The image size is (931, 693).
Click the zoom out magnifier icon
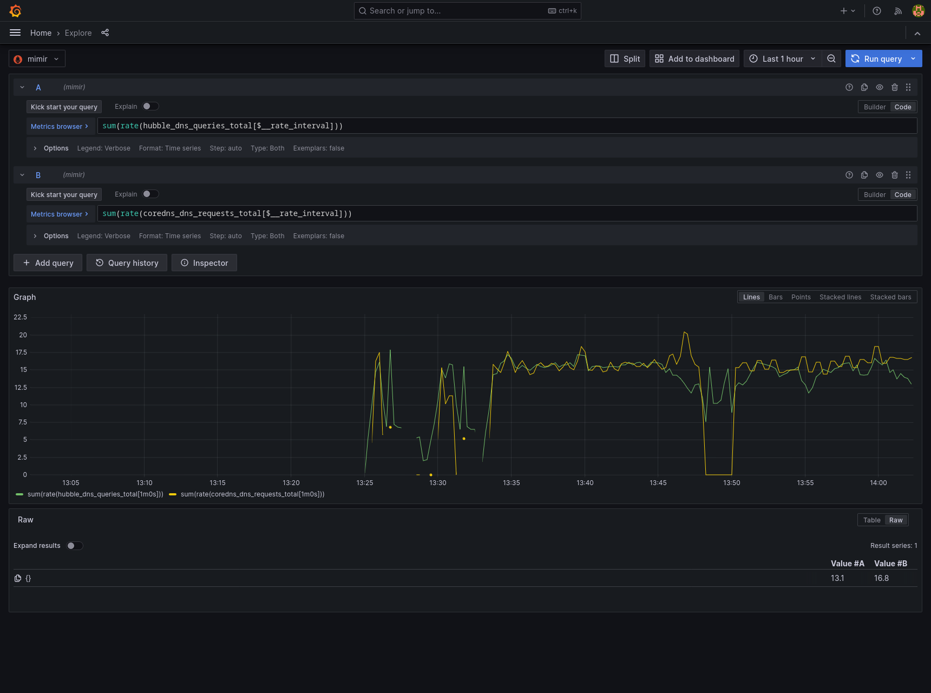[831, 58]
